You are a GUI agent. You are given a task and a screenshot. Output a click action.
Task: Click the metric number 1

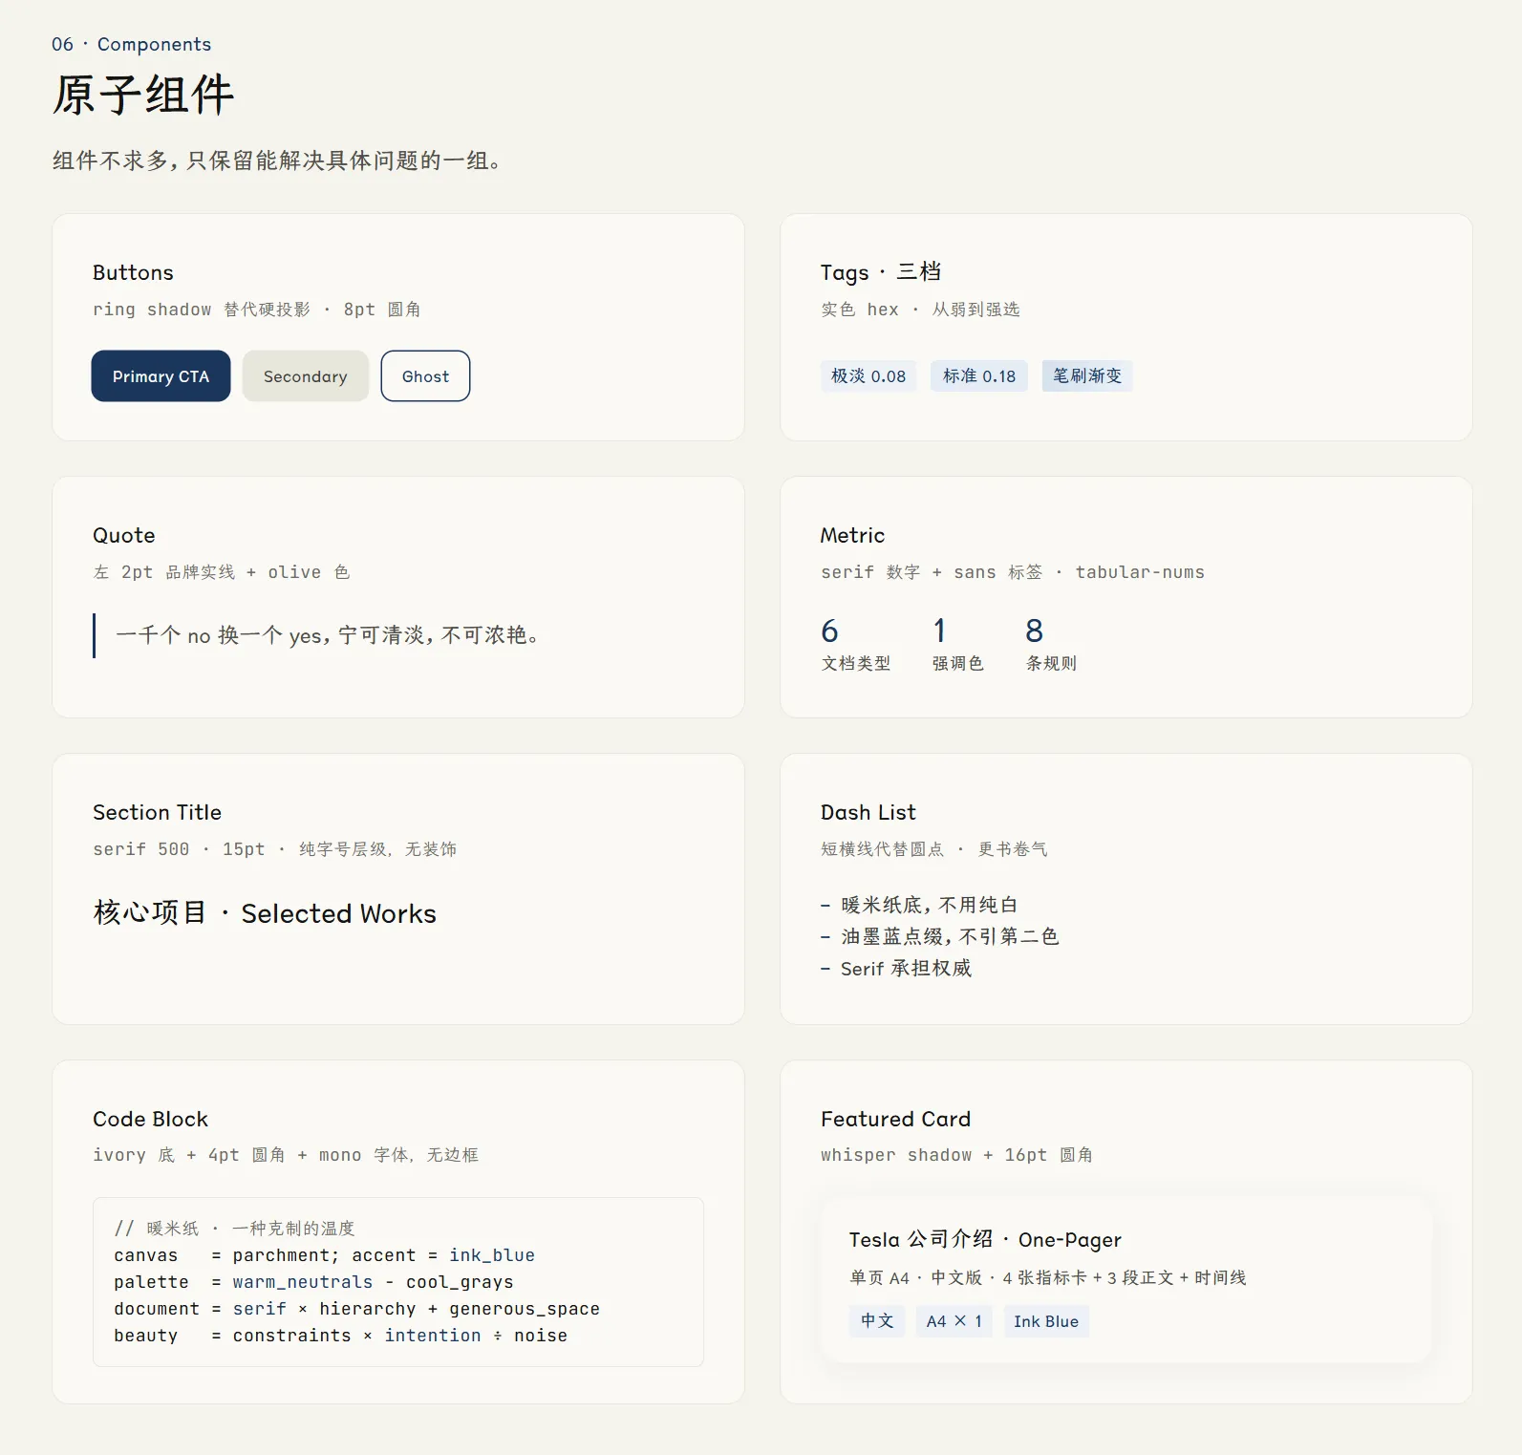(939, 631)
